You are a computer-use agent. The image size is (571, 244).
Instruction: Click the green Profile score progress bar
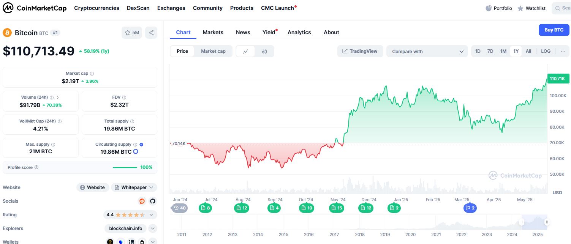point(125,167)
